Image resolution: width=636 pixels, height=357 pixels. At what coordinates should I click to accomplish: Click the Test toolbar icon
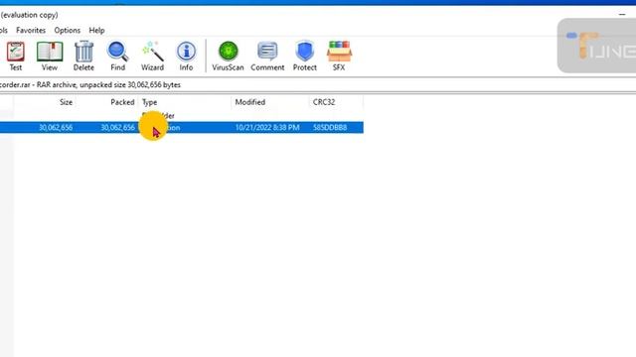click(16, 57)
